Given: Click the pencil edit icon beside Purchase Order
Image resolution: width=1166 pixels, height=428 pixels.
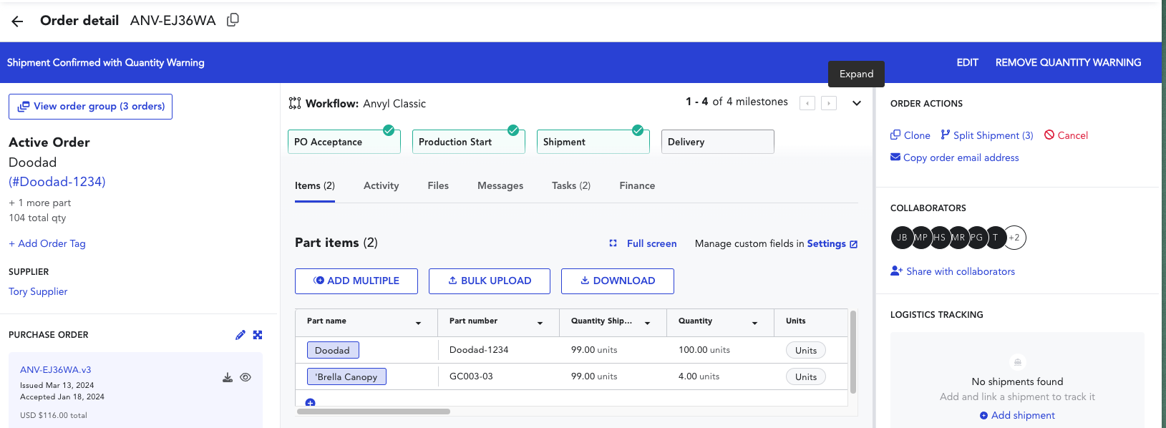Looking at the screenshot, I should [x=241, y=335].
